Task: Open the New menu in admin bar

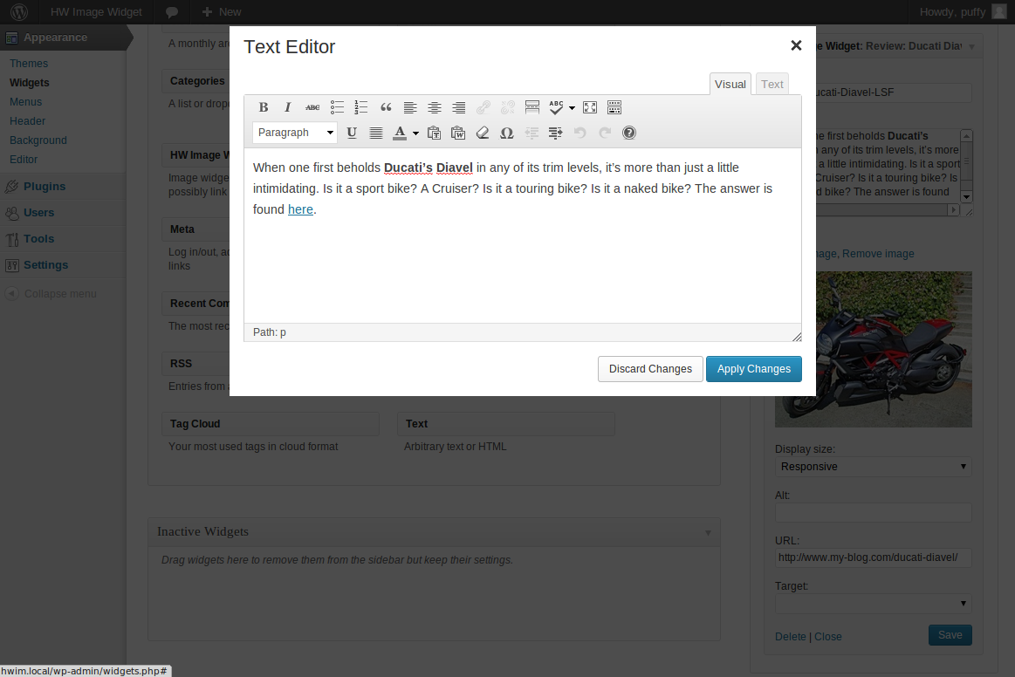Action: pyautogui.click(x=222, y=11)
